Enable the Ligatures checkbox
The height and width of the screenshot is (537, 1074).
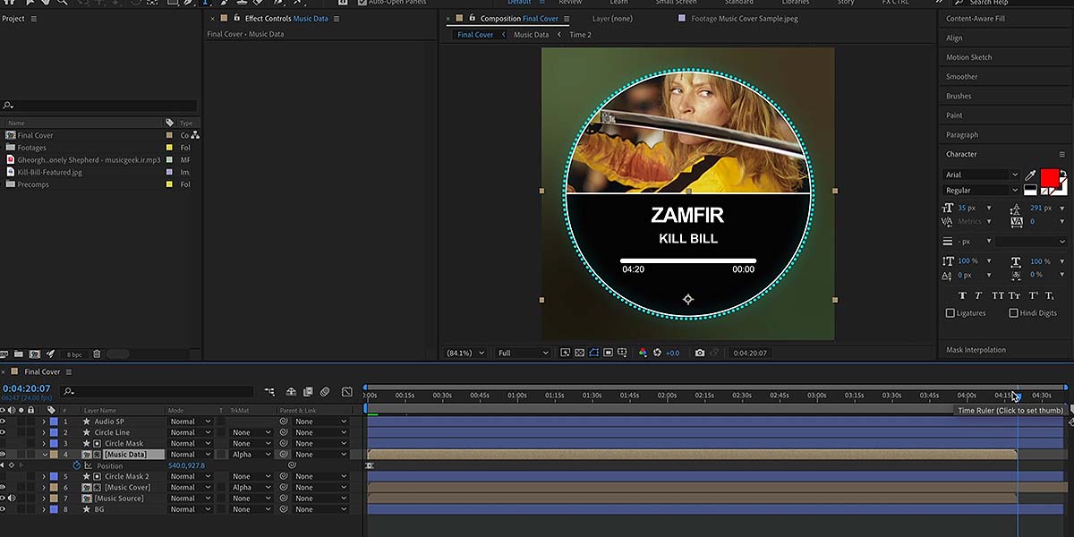[x=950, y=313]
